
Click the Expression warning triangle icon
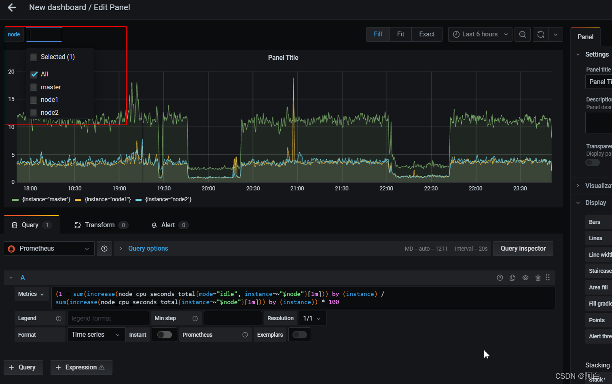tap(102, 367)
